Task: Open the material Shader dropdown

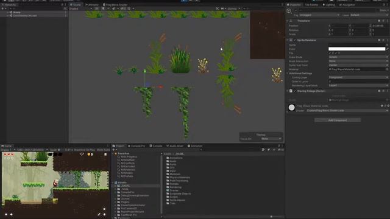Action: [347, 111]
